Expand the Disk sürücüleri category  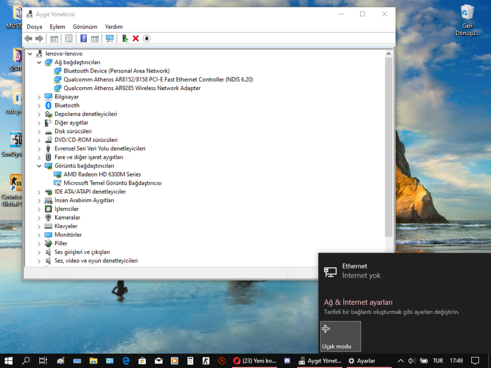[x=39, y=131]
